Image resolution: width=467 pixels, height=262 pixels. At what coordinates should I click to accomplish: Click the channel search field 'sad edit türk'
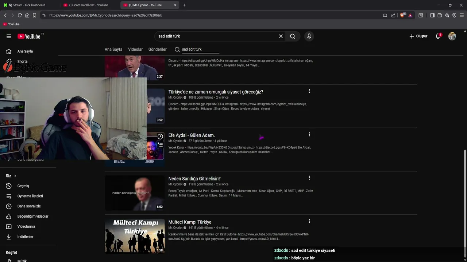pos(200,49)
